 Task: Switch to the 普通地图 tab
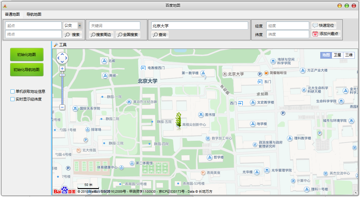12,14
